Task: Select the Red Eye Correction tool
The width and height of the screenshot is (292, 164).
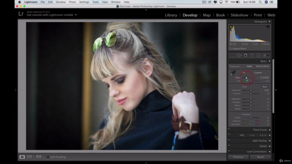Action: click(x=245, y=55)
